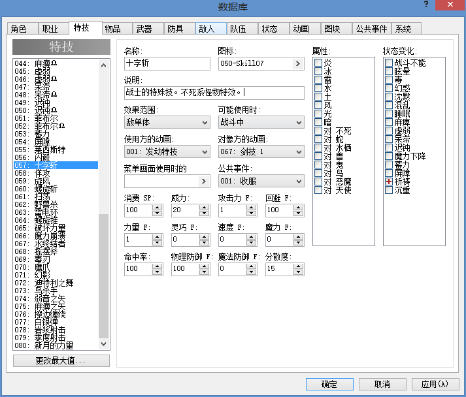The width and height of the screenshot is (466, 397).
Task: Decrease 速度 F value with down arrow
Action: point(252,242)
